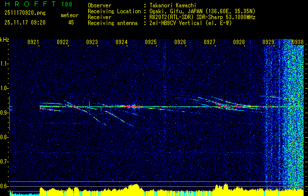The width and height of the screenshot is (308, 196).
Task: Click the 0.9 frequency axis label
Action: pyautogui.click(x=4, y=113)
